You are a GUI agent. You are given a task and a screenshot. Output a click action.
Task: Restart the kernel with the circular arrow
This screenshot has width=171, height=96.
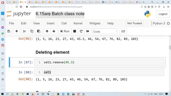coord(81,31)
